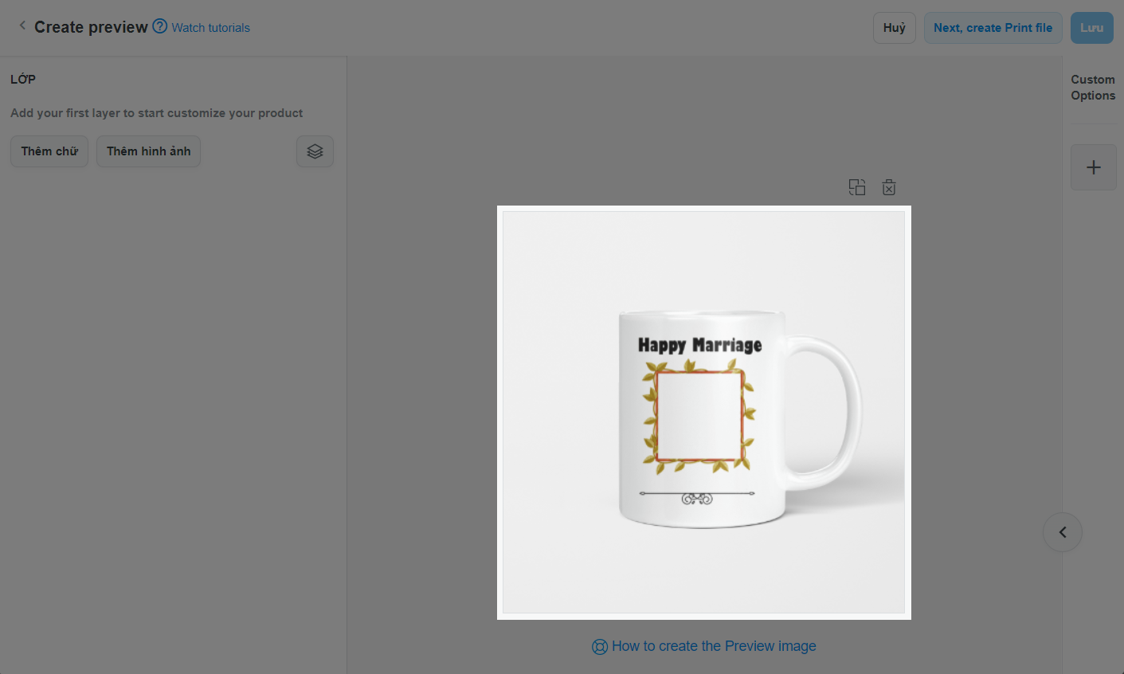Click the Huỷ cancel button
The width and height of the screenshot is (1124, 674).
click(895, 28)
